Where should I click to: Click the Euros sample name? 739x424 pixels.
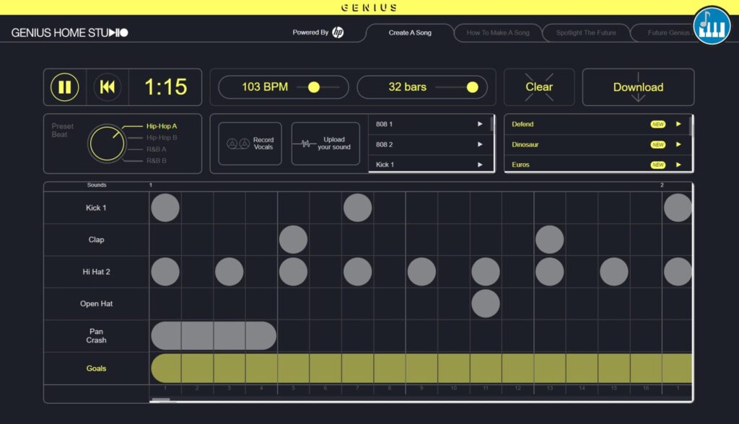pos(520,165)
